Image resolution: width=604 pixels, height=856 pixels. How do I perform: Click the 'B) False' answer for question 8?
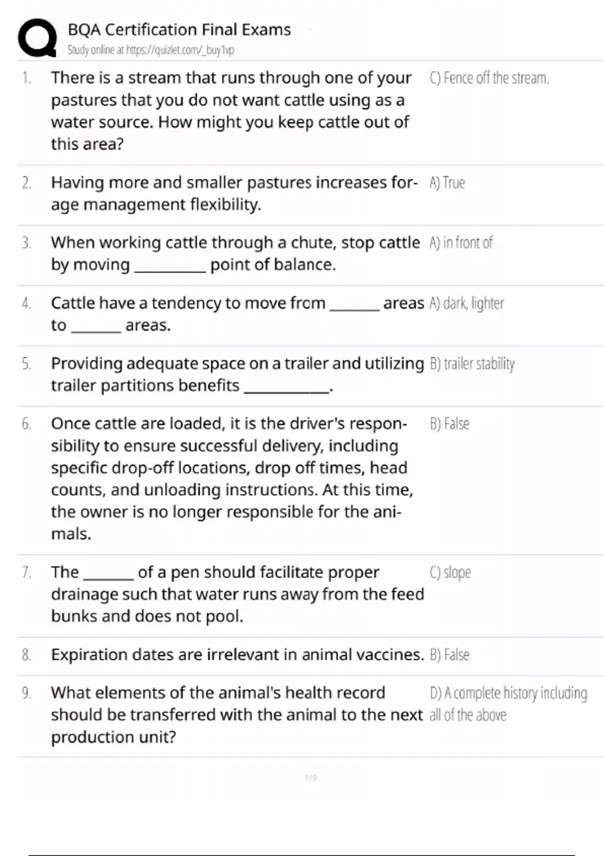point(449,655)
